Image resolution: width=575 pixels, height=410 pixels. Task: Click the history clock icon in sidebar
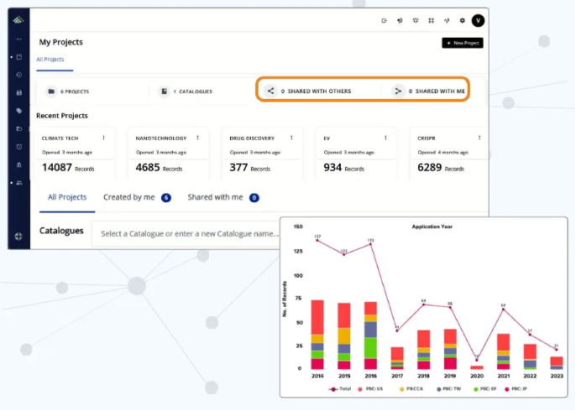(x=18, y=75)
